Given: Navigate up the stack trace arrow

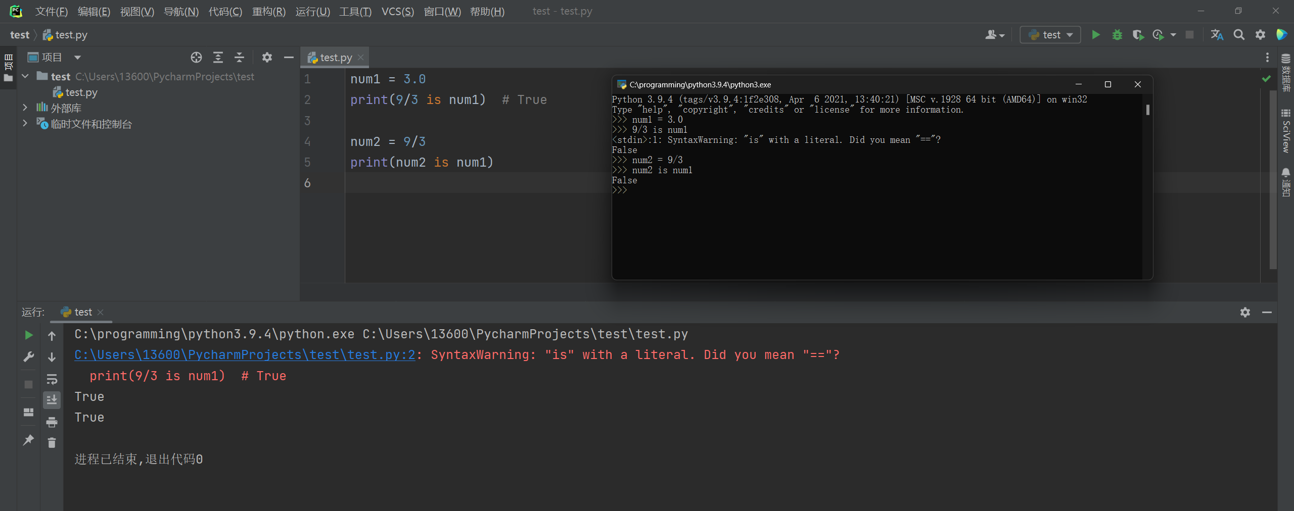Looking at the screenshot, I should (x=52, y=335).
